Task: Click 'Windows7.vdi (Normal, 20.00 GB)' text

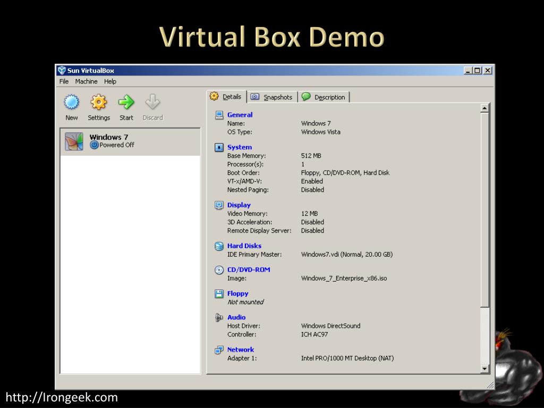Action: 346,254
